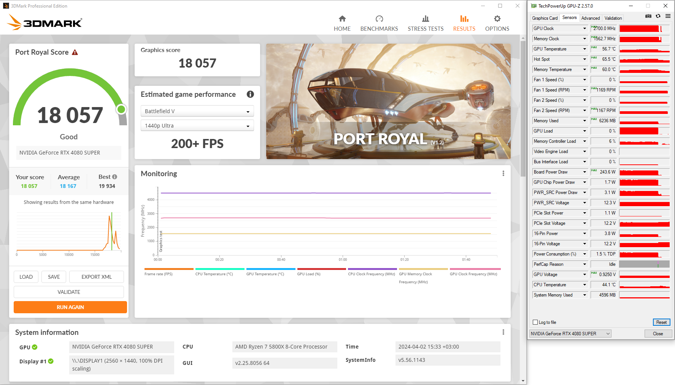Click the Close button at GPU-Z bottom
This screenshot has height=385, width=675.
(x=658, y=334)
